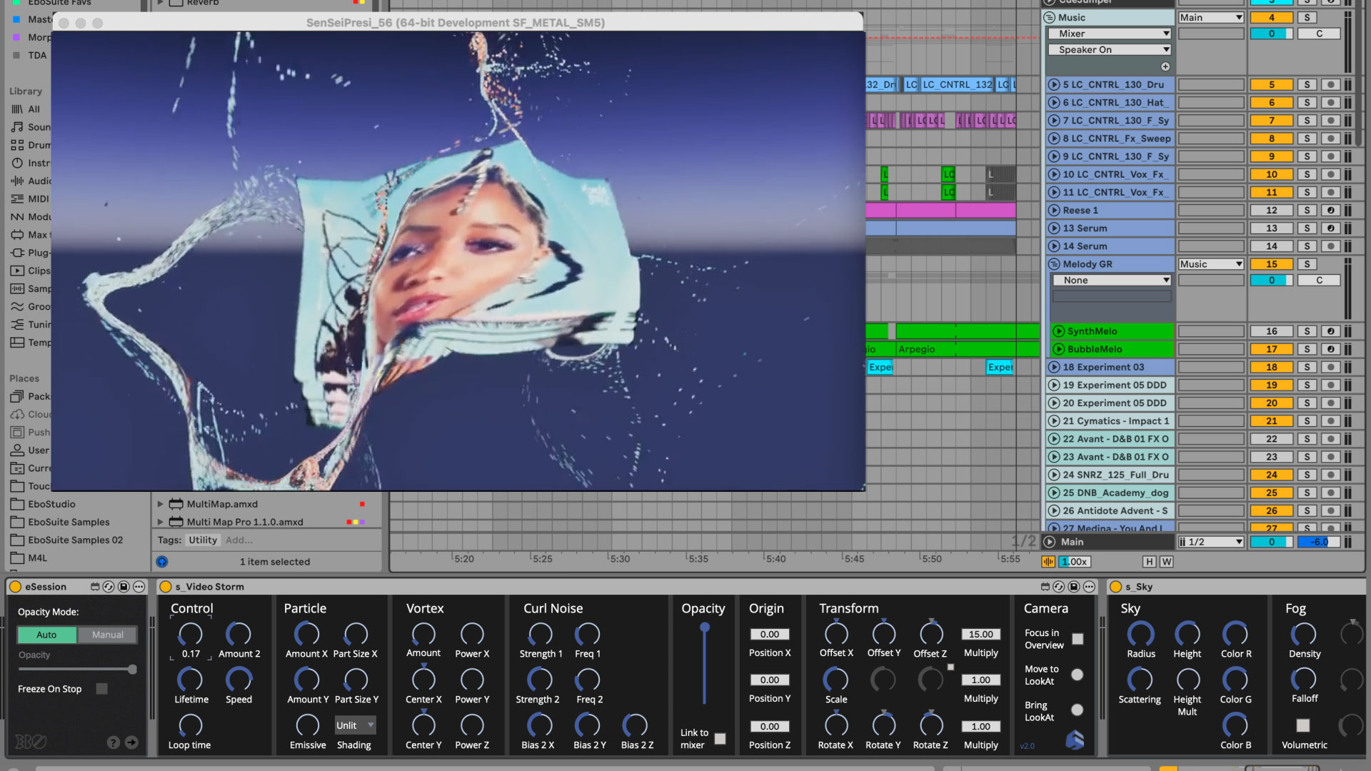
Task: Toggle the Focus in Overview checkbox
Action: coord(1078,639)
